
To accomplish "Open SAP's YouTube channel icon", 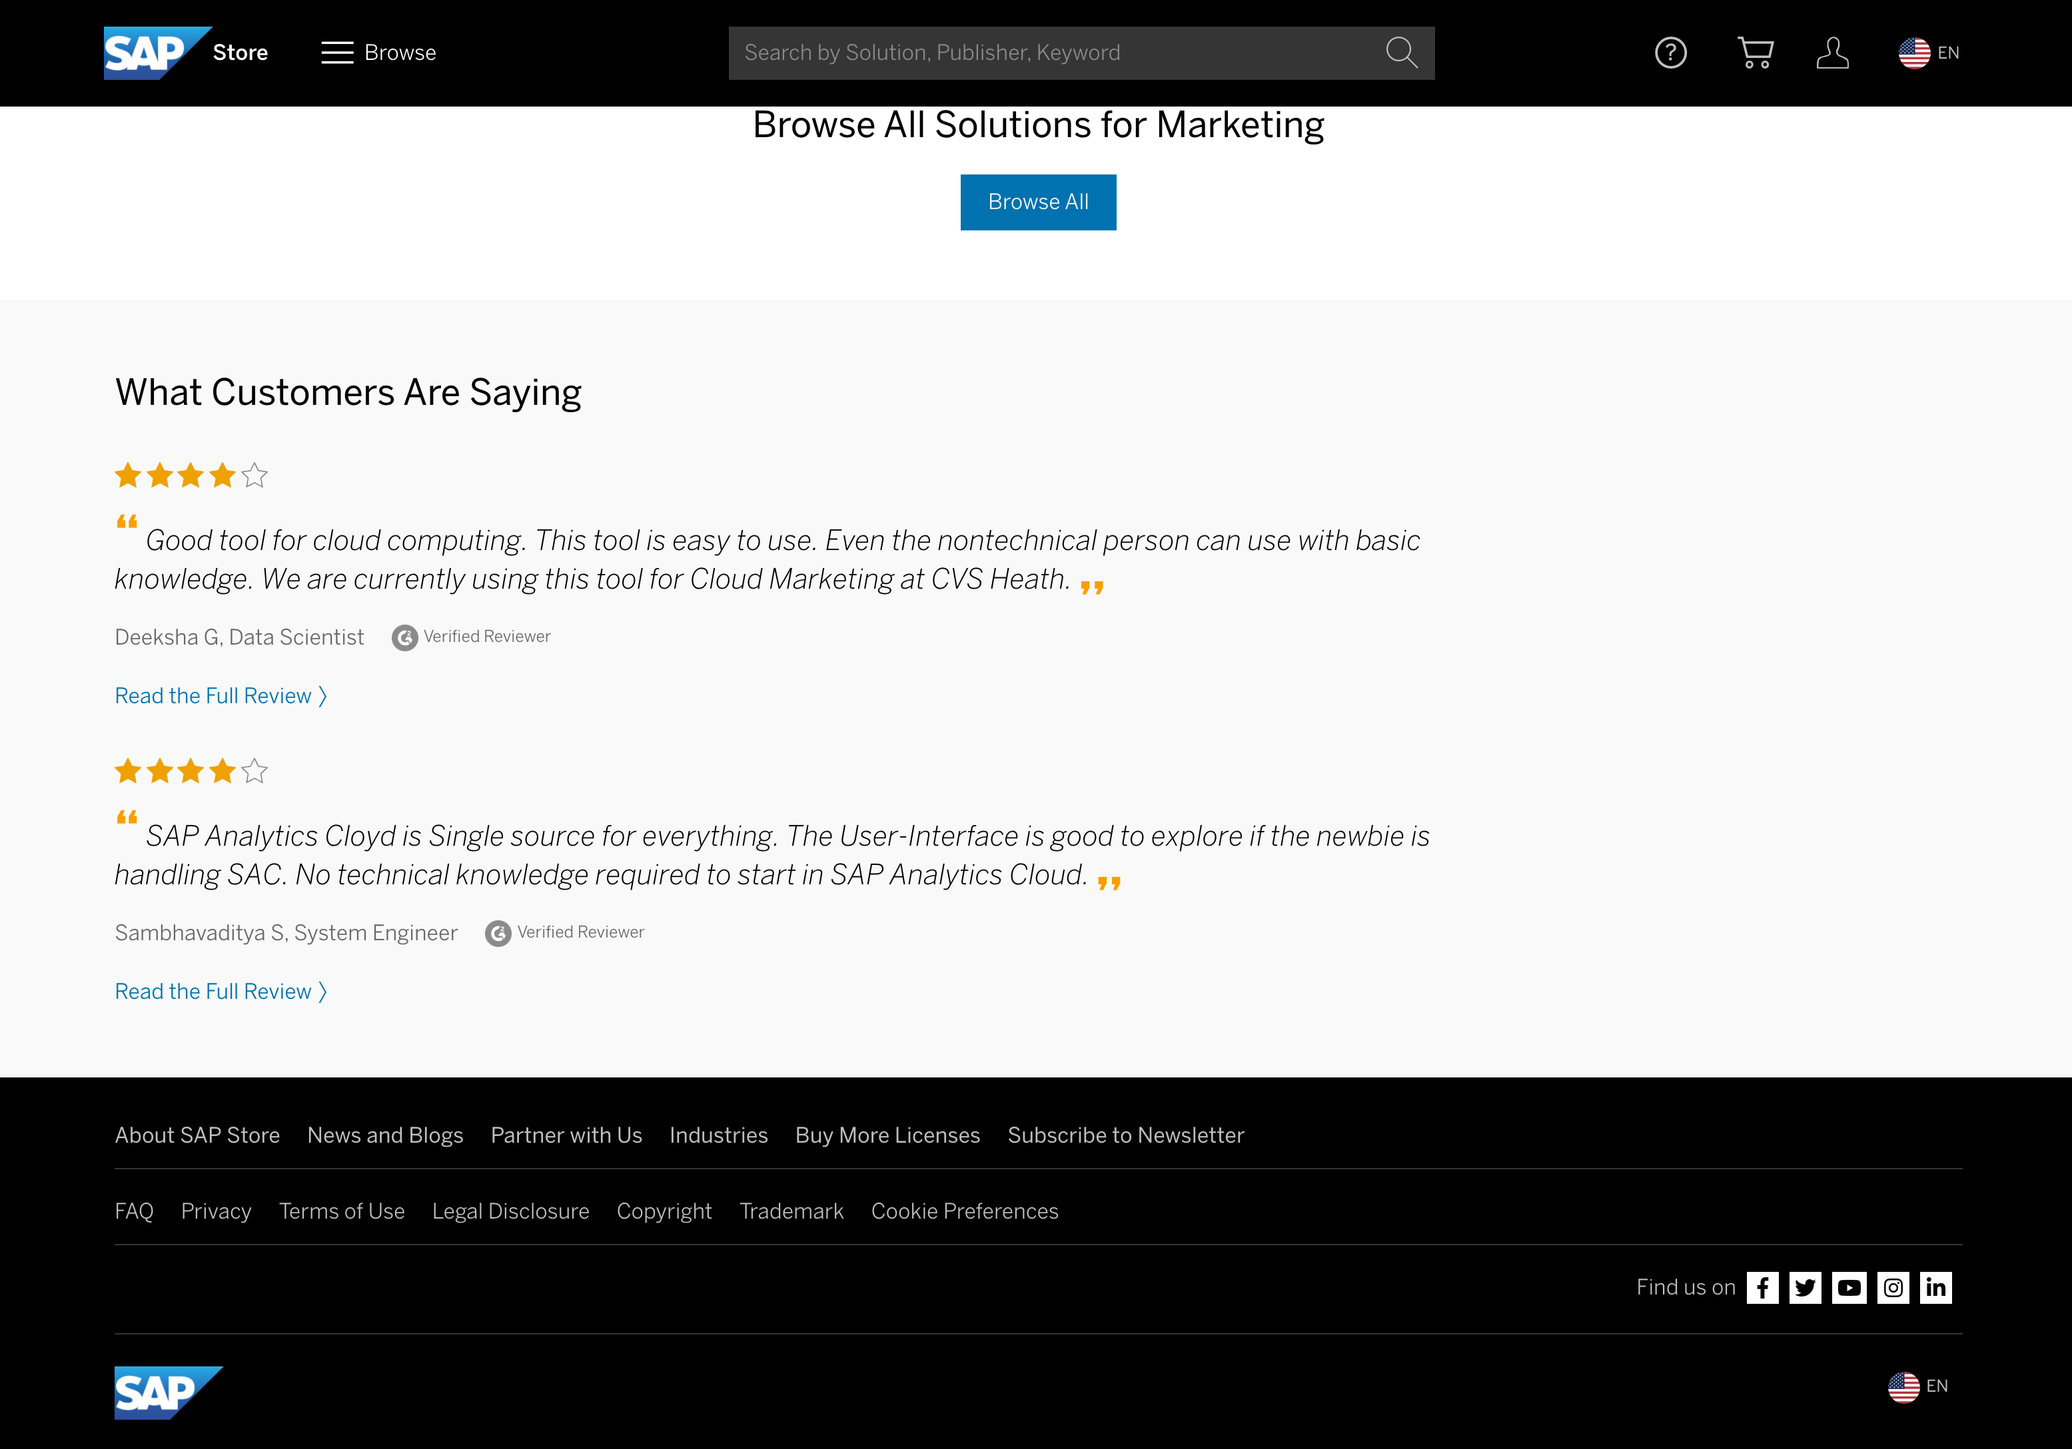I will click(1849, 1287).
